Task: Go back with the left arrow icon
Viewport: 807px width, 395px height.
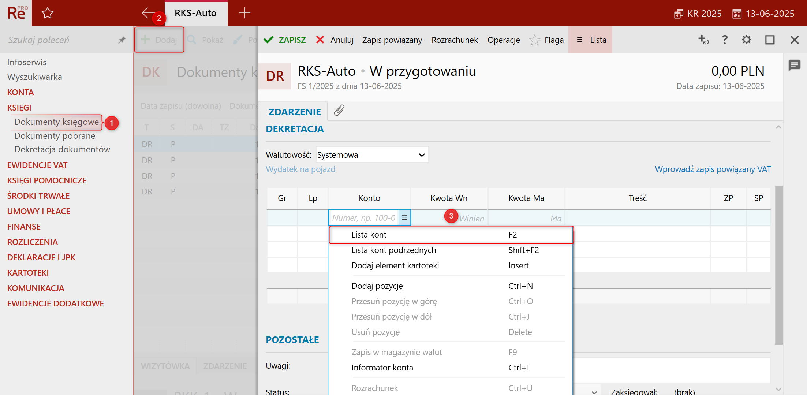Action: click(x=147, y=13)
